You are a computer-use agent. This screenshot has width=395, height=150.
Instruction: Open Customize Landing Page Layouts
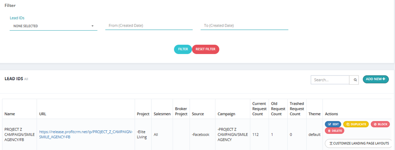click(359, 143)
